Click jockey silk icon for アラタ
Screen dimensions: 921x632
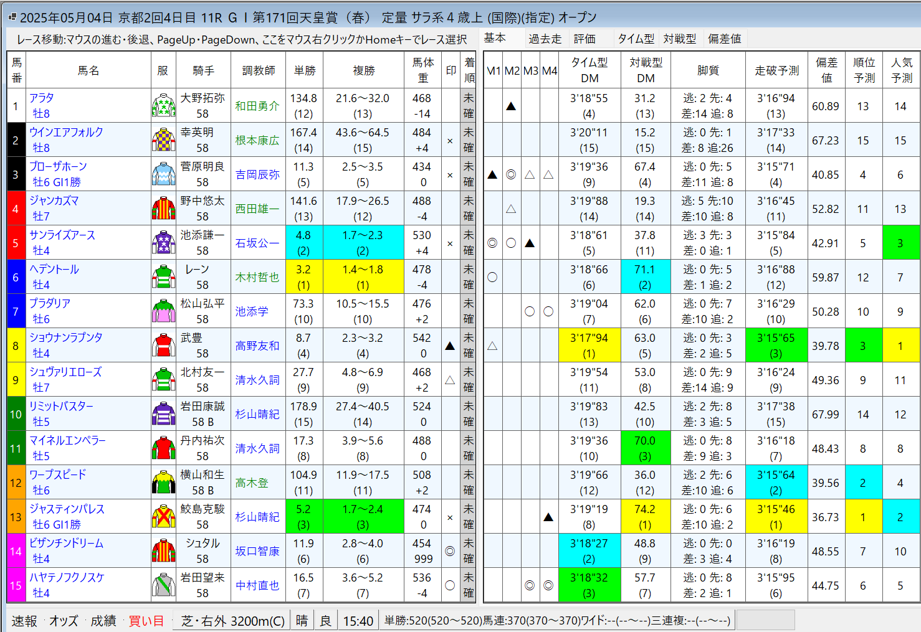coord(163,106)
